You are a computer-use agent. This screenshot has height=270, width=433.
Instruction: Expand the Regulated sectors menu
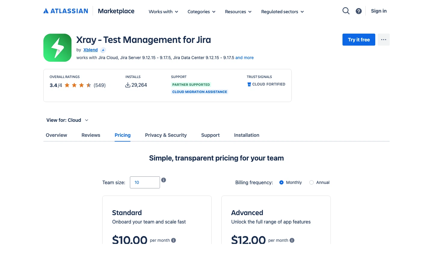pyautogui.click(x=282, y=12)
